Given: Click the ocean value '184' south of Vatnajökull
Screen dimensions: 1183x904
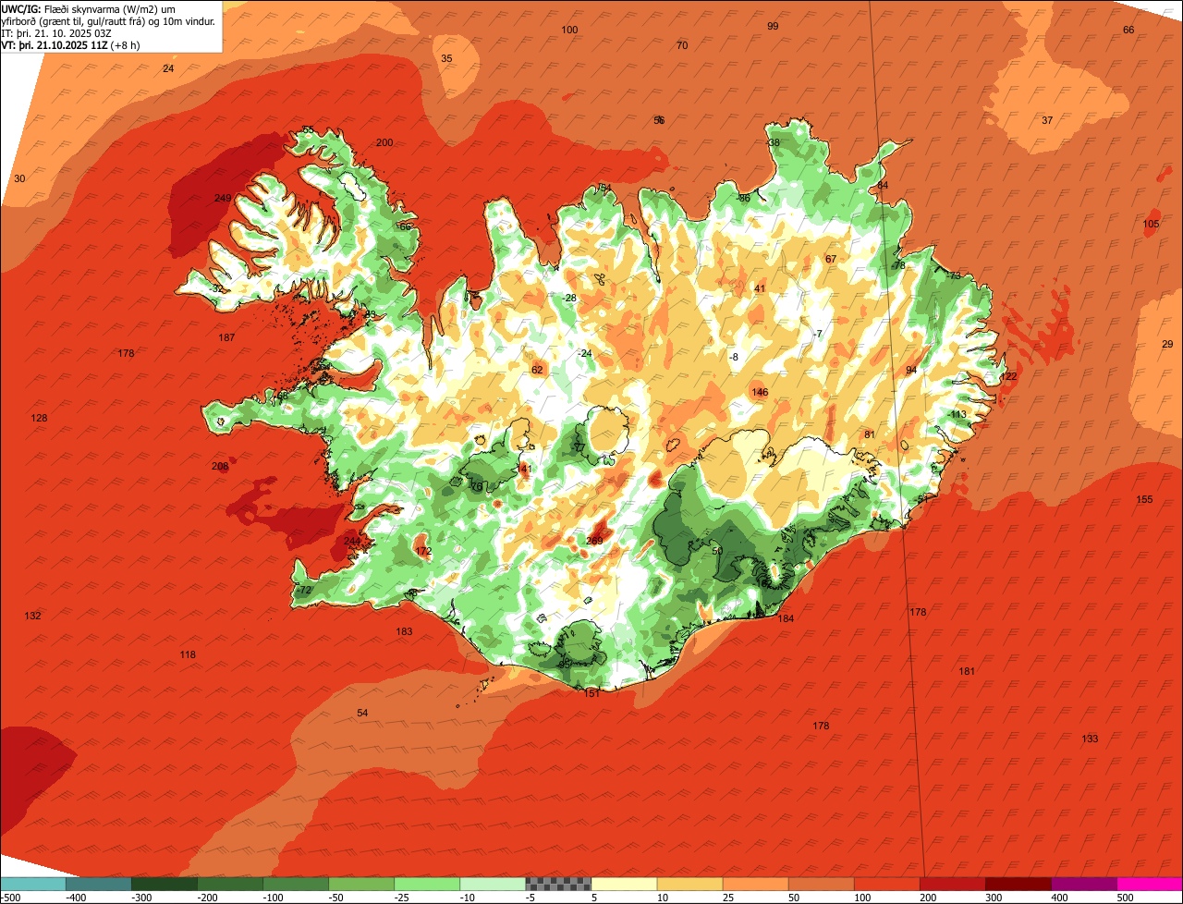Looking at the screenshot, I should (786, 618).
